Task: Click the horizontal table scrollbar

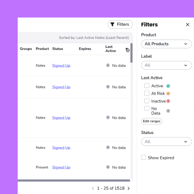Action: 74,181
